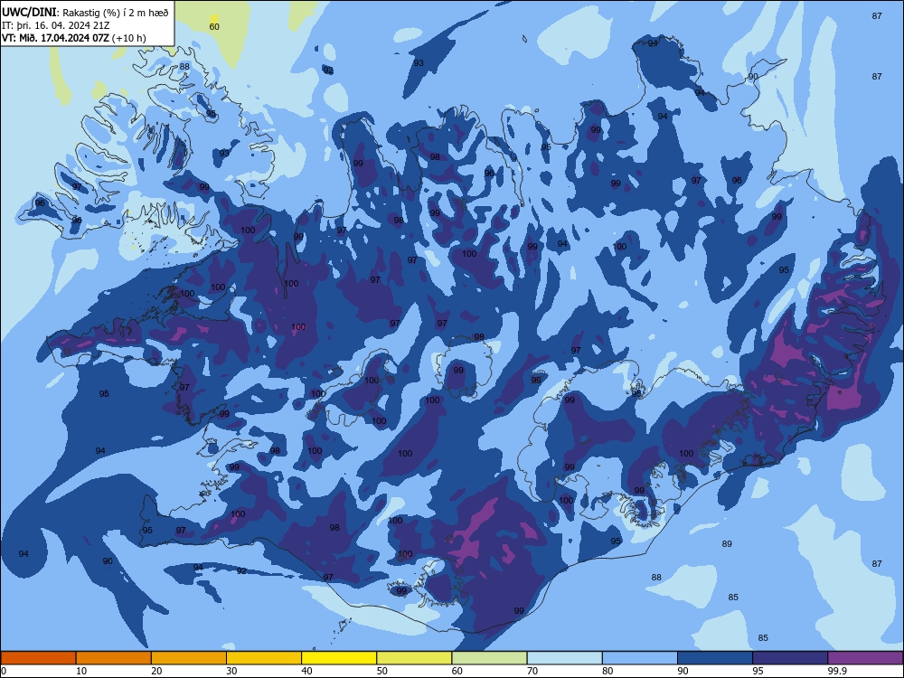Click the legend tick label '0'
The height and width of the screenshot is (678, 904).
[x=4, y=671]
